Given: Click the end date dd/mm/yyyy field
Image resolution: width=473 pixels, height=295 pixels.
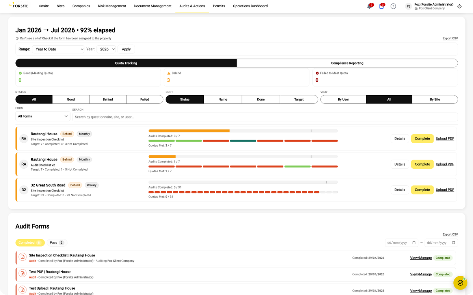Looking at the screenshot, I should tap(441, 243).
